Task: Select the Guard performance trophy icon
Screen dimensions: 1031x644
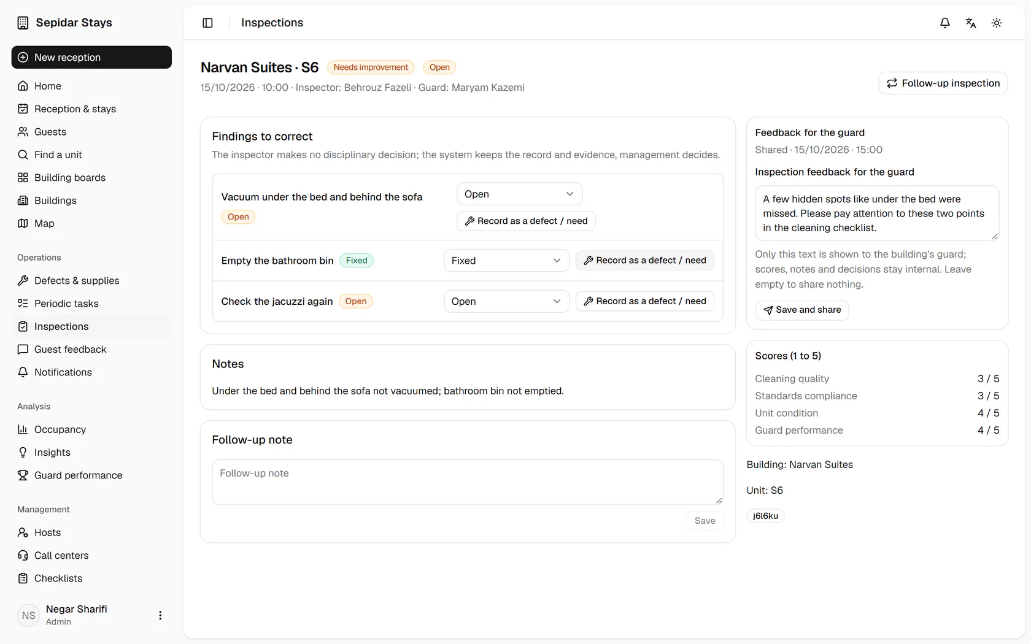Action: [23, 475]
